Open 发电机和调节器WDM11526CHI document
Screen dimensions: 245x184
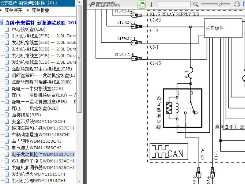coord(43,168)
